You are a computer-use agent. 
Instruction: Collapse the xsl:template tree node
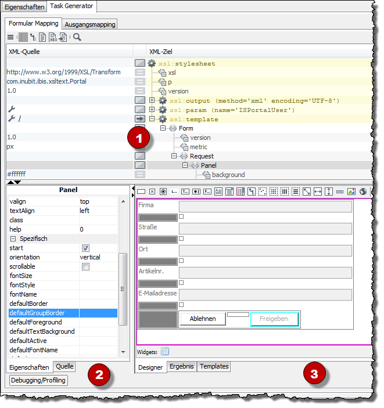(152, 119)
